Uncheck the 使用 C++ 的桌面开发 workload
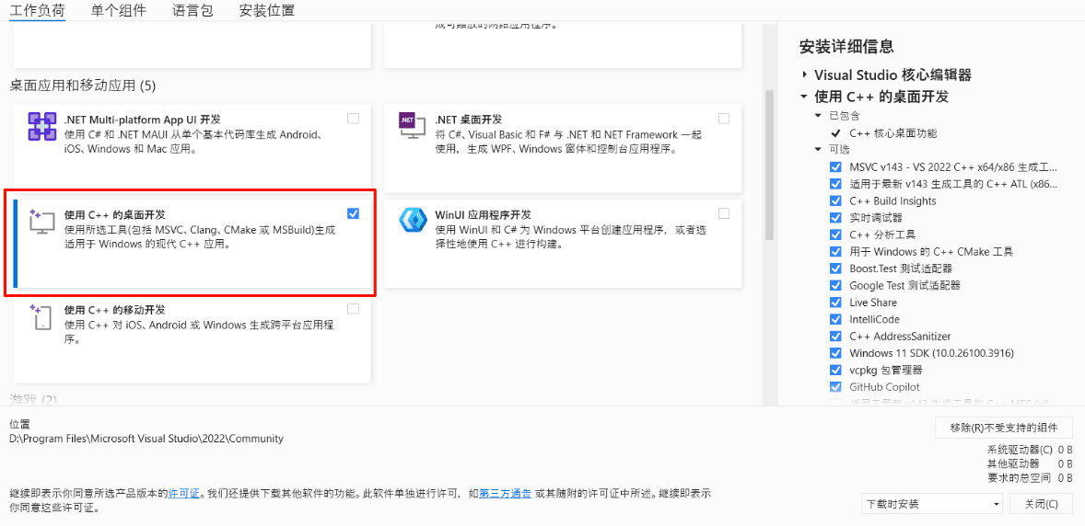The height and width of the screenshot is (526, 1085). pyautogui.click(x=353, y=213)
